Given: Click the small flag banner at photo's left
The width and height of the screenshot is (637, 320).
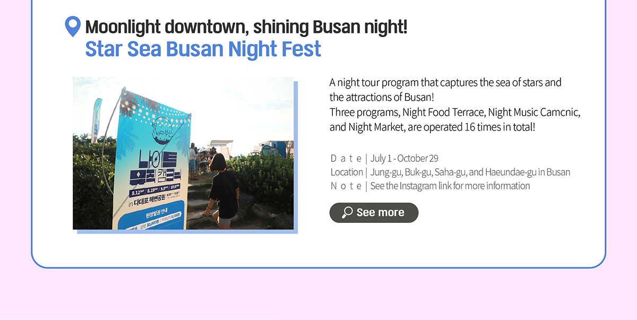Looking at the screenshot, I should 96,120.
